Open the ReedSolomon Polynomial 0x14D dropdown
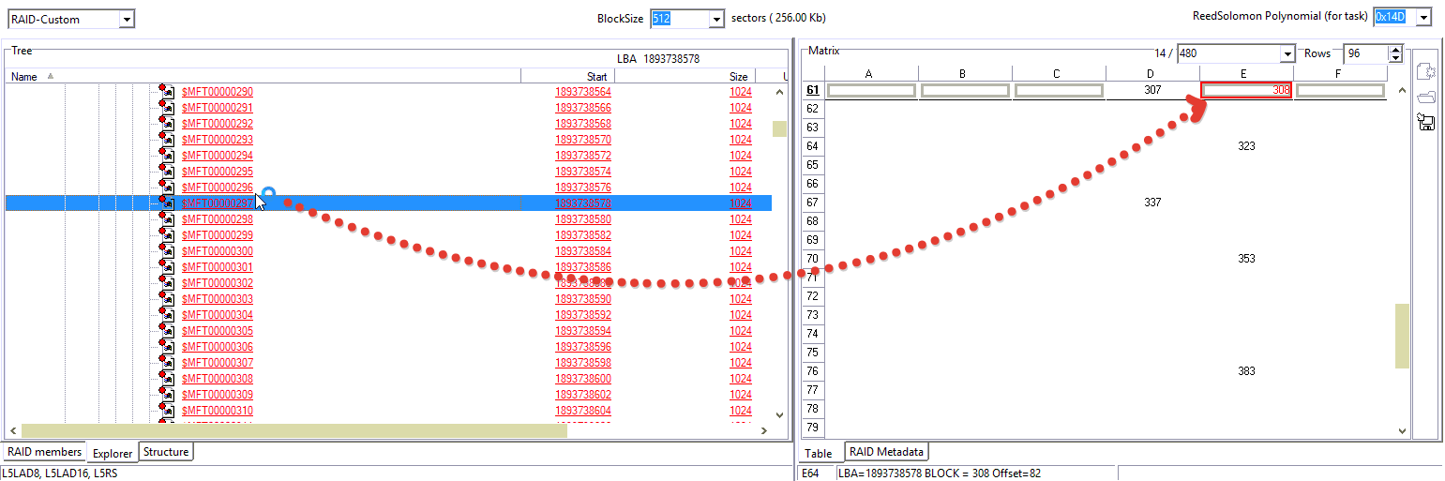Viewport: 1445px width, 481px height. [1424, 17]
